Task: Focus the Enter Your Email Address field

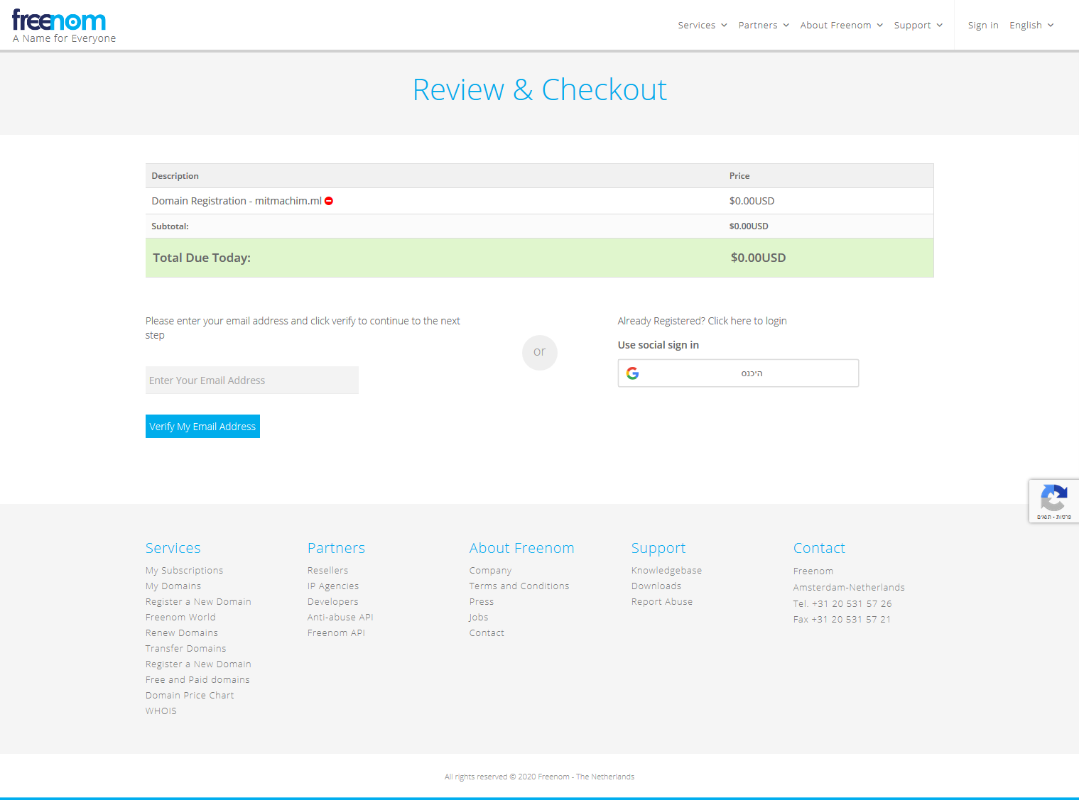Action: [x=252, y=380]
